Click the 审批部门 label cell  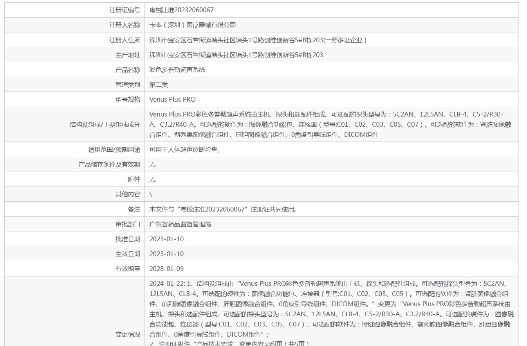pyautogui.click(x=74, y=224)
